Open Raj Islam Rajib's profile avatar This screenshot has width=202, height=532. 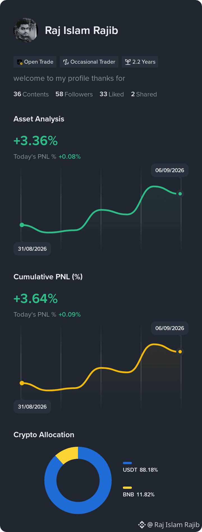(26, 30)
